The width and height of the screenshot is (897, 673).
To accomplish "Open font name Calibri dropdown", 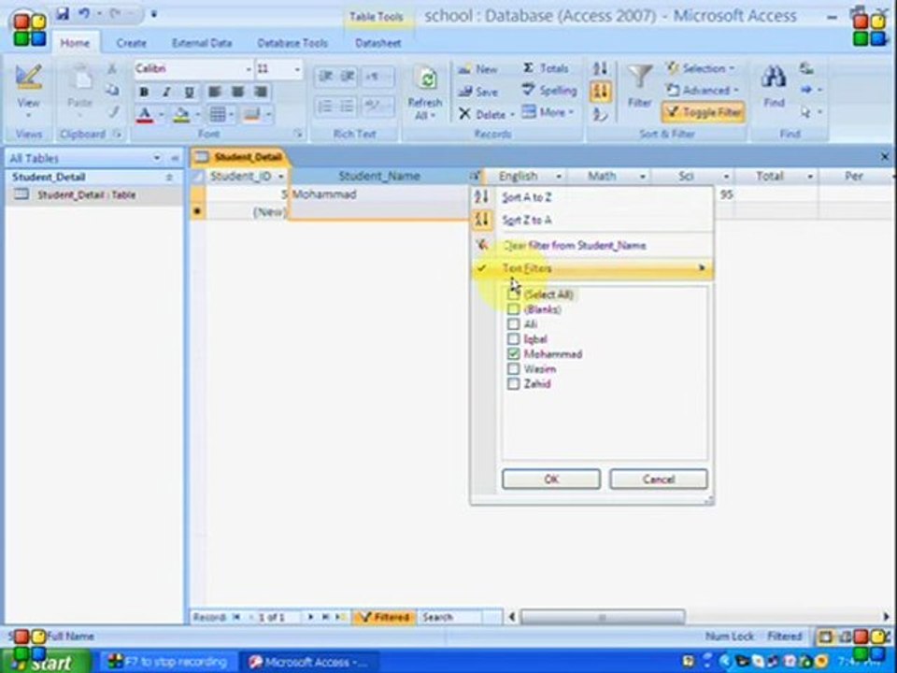I will point(249,69).
